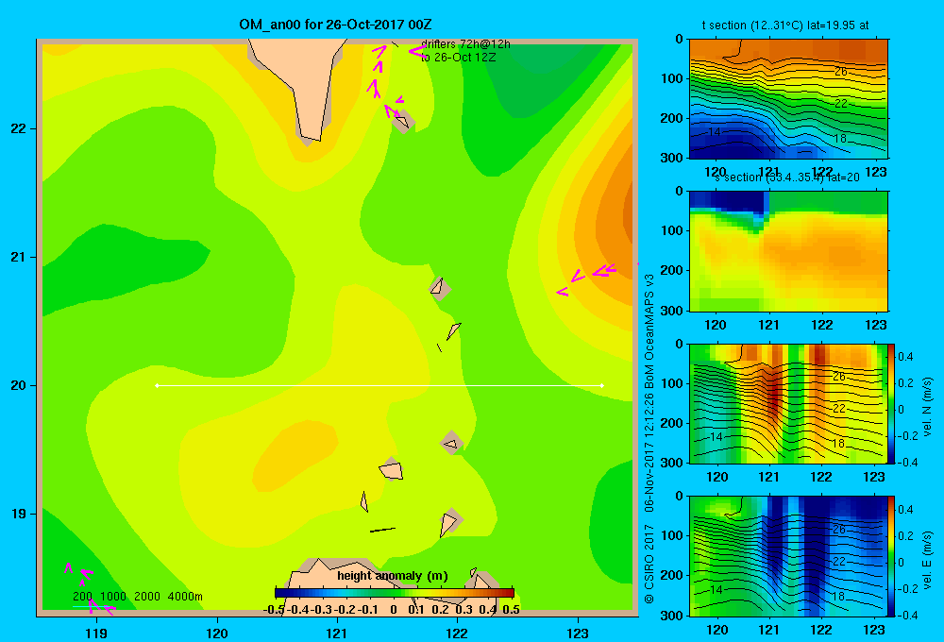Click longitude label '122' below main map
Image resolution: width=944 pixels, height=642 pixels.
tap(457, 633)
